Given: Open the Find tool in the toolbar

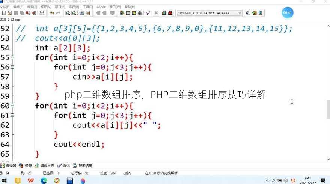Looking at the screenshot, I should [68, 13].
